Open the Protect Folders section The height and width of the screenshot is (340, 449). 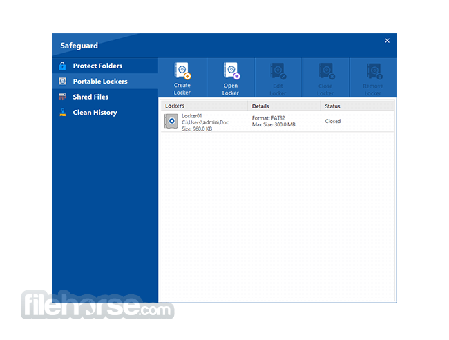click(x=105, y=66)
